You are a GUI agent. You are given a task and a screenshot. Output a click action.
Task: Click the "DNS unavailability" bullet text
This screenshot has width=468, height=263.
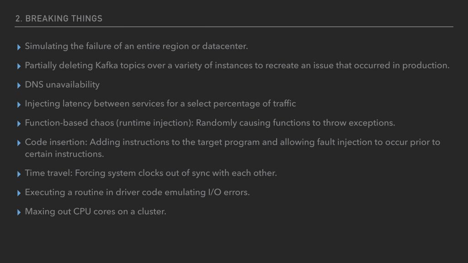62,84
